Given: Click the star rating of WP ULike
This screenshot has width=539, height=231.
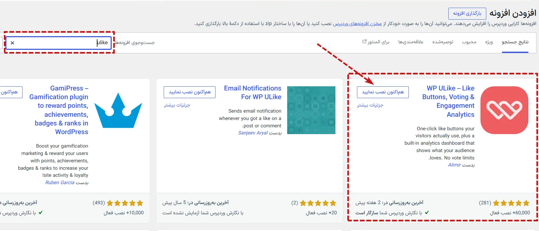Looking at the screenshot, I should tap(511, 203).
